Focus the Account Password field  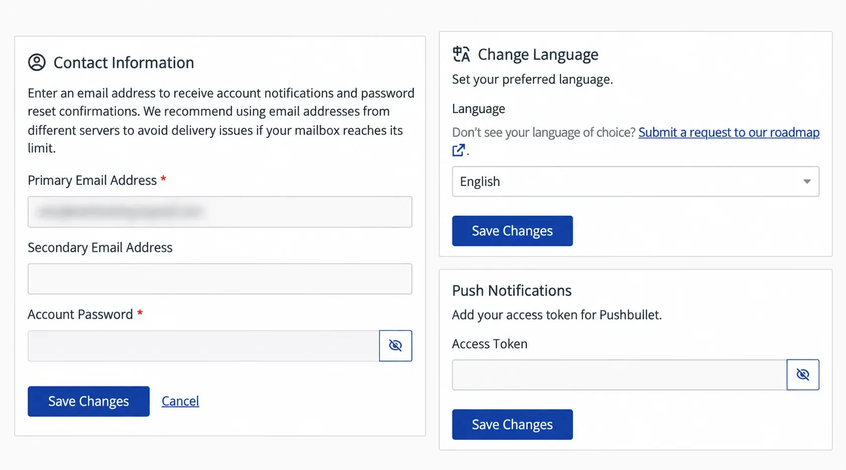click(x=204, y=346)
